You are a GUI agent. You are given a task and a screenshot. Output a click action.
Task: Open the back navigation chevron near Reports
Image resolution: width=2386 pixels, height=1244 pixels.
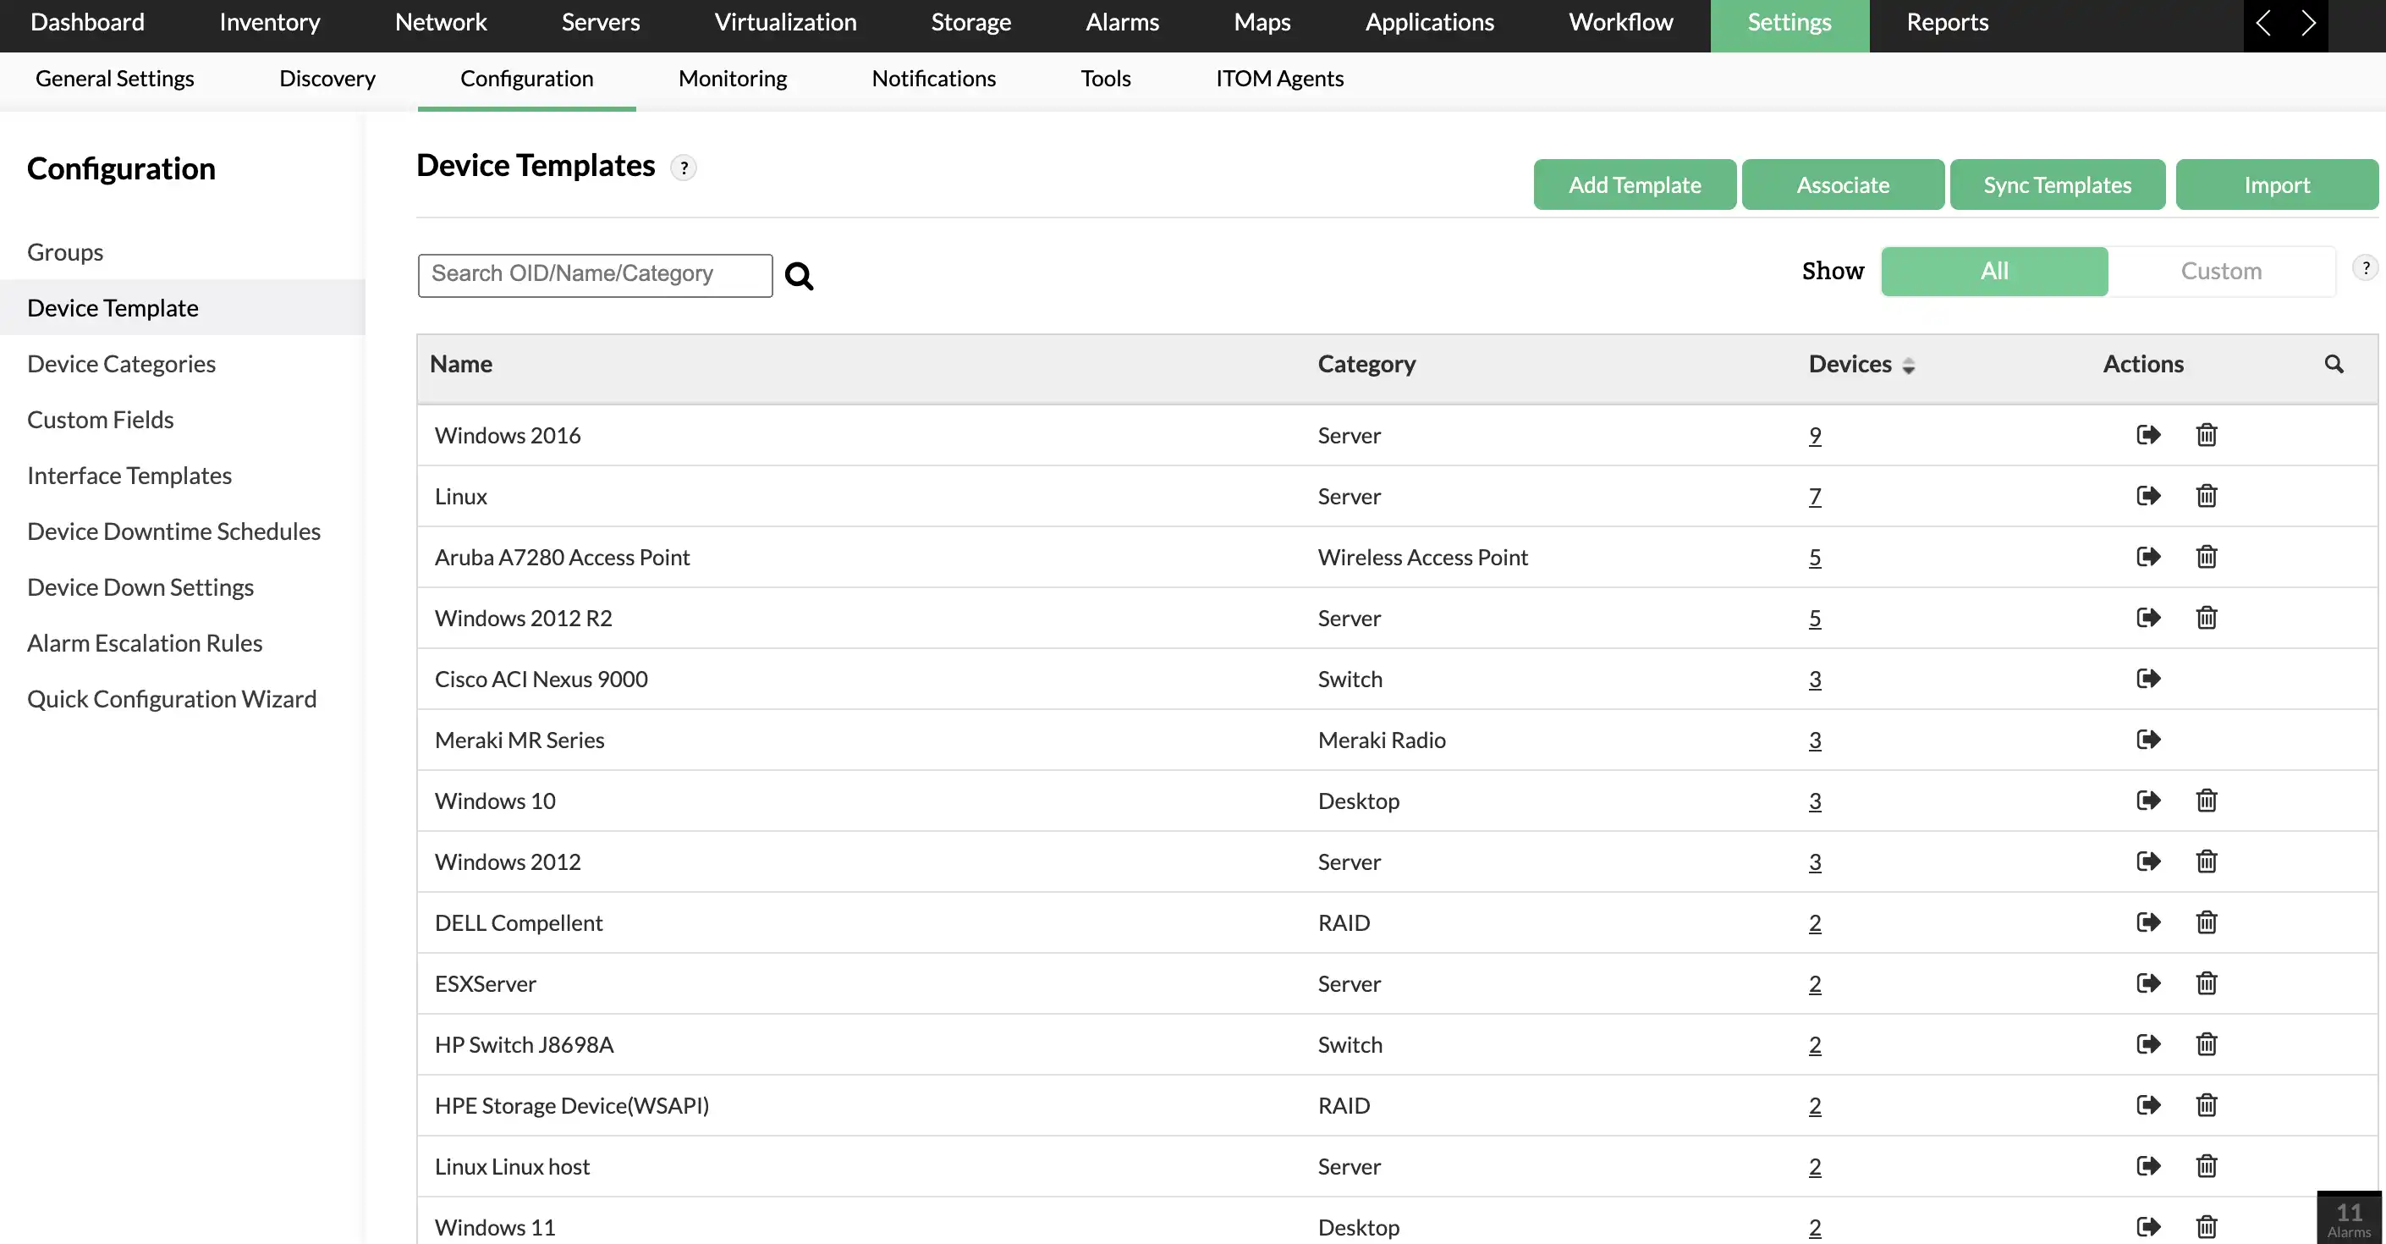coord(2263,22)
